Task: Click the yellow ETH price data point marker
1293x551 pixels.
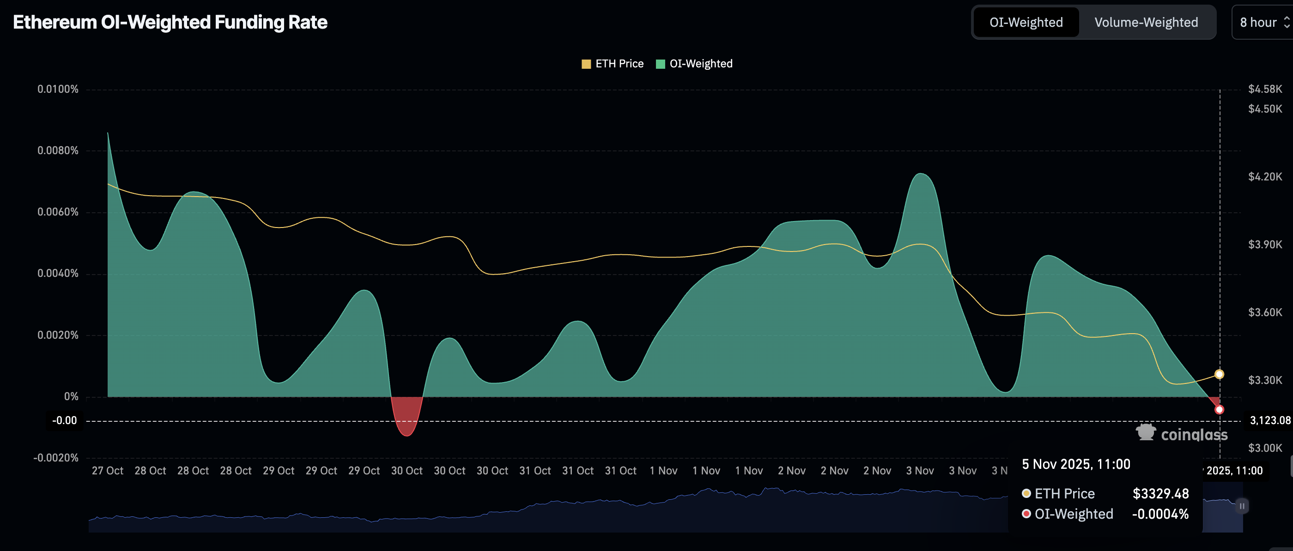Action: point(1219,374)
